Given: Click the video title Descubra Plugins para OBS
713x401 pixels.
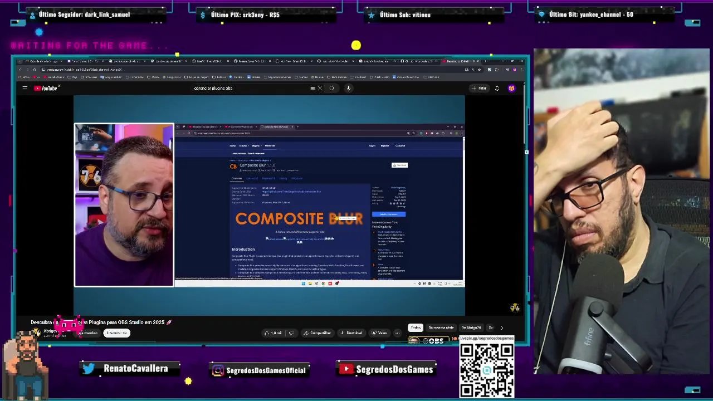Looking at the screenshot, I should (x=101, y=322).
